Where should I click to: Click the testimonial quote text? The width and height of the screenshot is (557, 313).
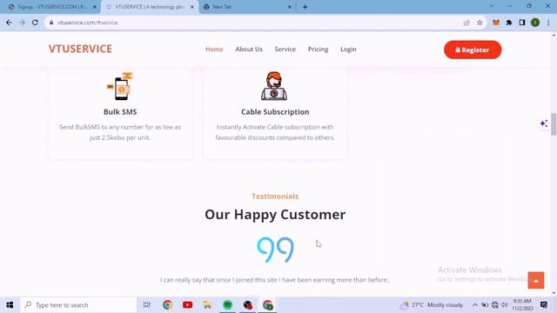click(x=275, y=280)
